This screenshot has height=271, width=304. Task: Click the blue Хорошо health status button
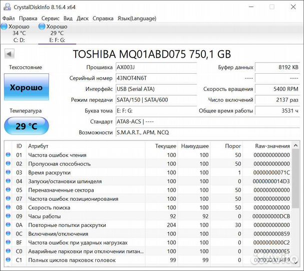(27, 87)
